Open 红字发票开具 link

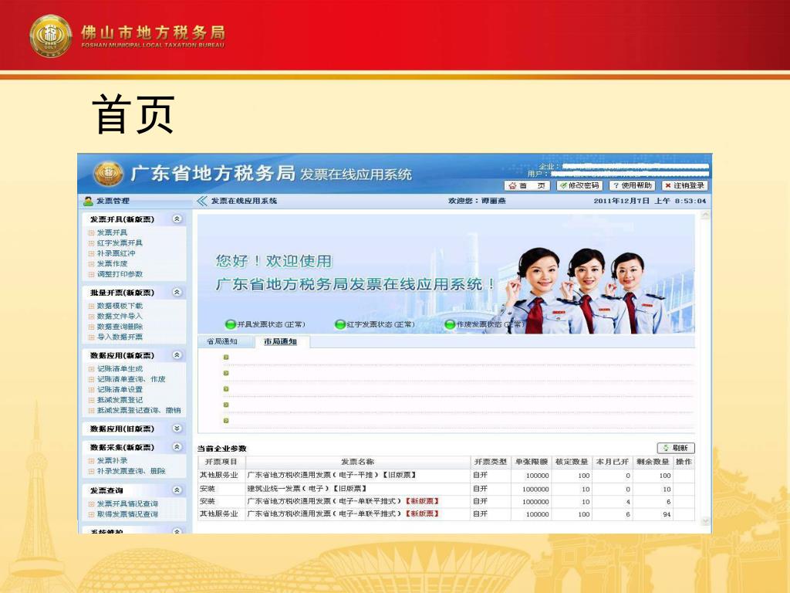click(x=120, y=242)
